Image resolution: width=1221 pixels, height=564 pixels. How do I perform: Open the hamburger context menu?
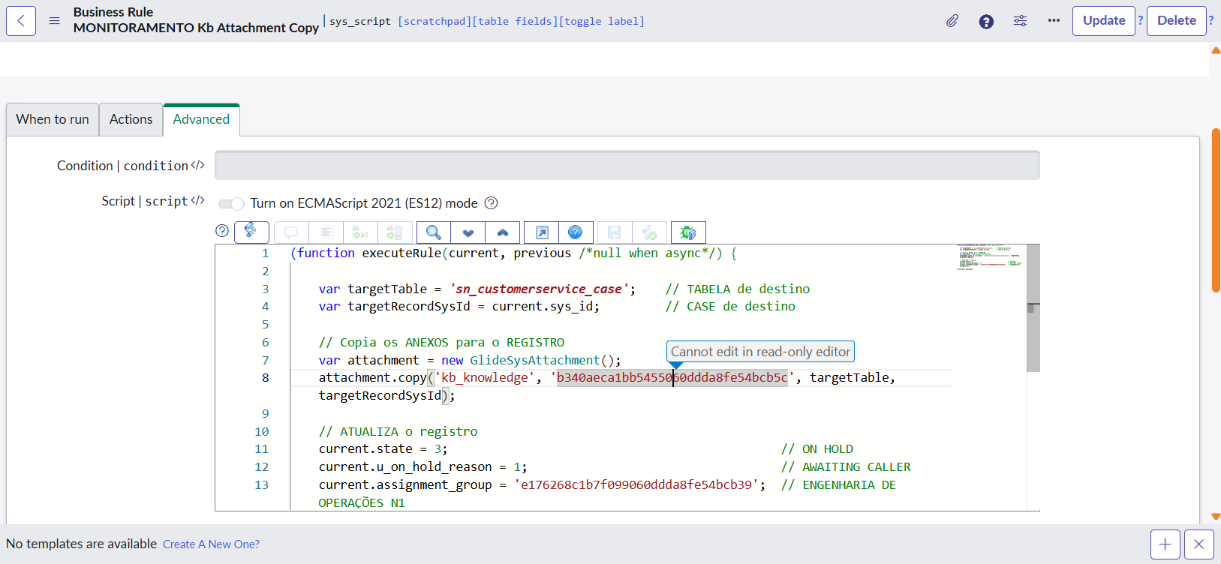click(54, 21)
